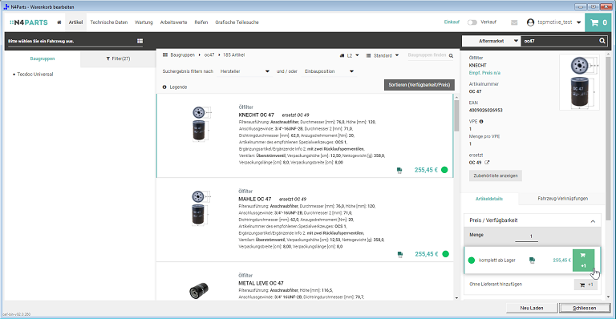Open the shopping cart showing 0 items
The width and height of the screenshot is (616, 319).
pos(598,22)
